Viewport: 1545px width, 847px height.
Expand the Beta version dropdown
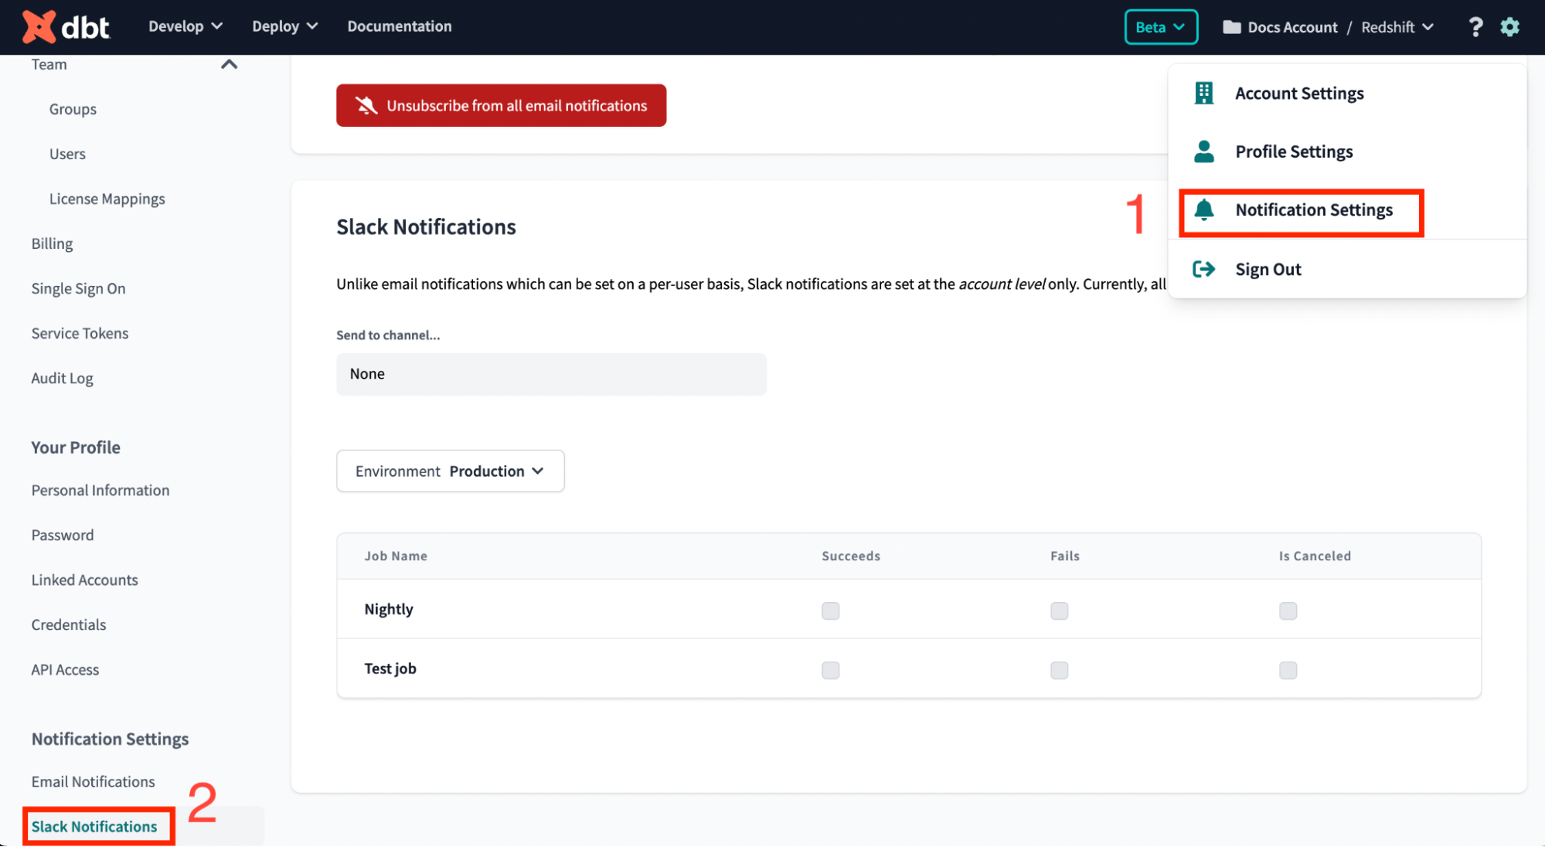click(1160, 27)
